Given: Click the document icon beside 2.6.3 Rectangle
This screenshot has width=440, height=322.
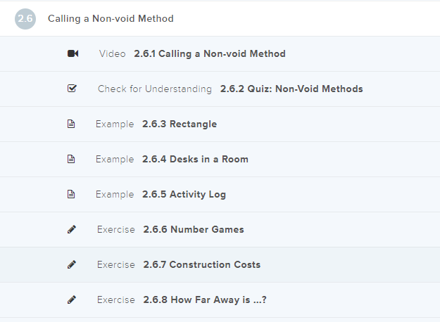Looking at the screenshot, I should [x=71, y=124].
